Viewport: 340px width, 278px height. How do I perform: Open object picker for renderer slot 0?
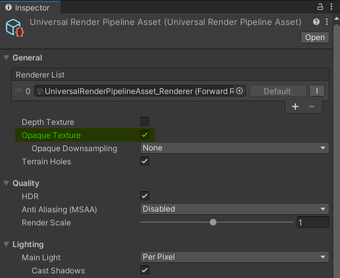pos(239,91)
